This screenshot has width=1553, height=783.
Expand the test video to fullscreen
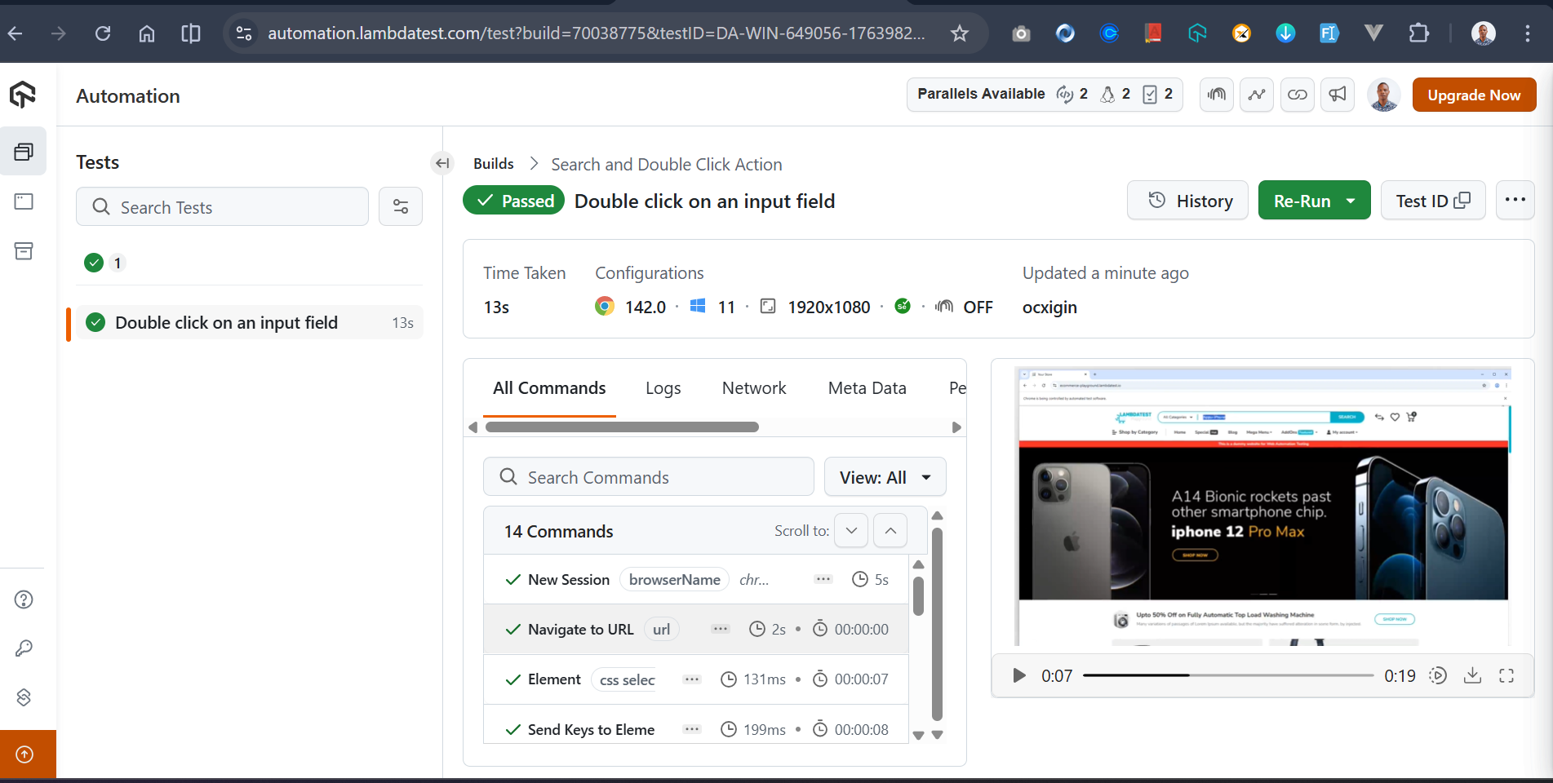(1506, 675)
